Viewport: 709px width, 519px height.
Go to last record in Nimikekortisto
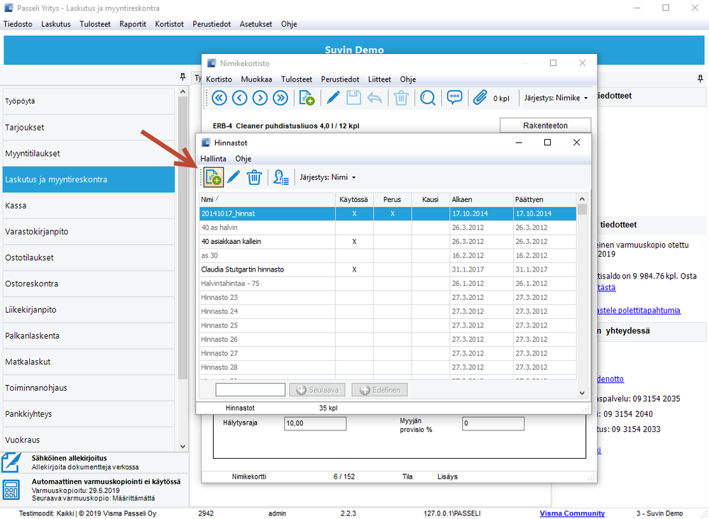[x=280, y=98]
